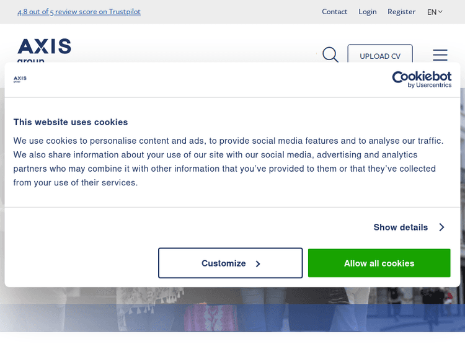Click the arrow inside the Customize button
465x349 pixels.
tap(258, 263)
